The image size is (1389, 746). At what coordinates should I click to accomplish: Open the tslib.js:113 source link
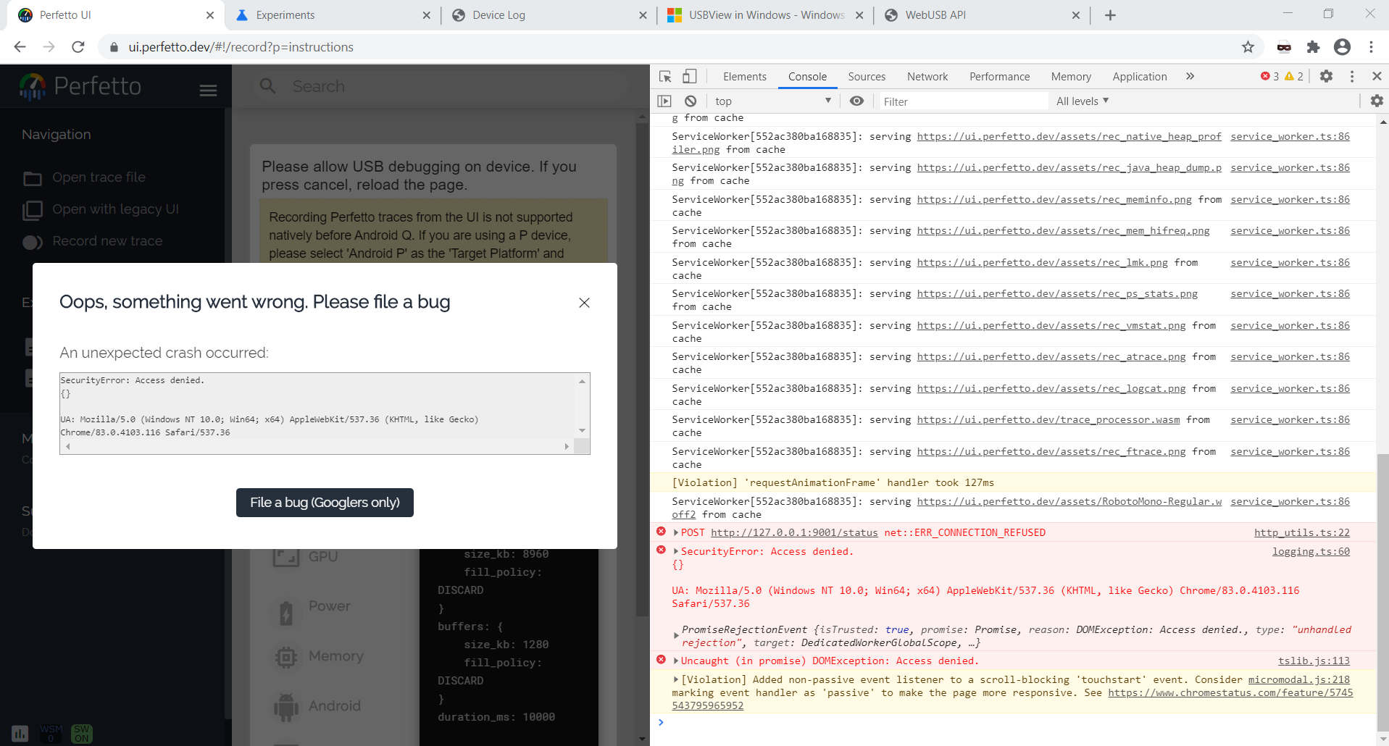coord(1314,661)
